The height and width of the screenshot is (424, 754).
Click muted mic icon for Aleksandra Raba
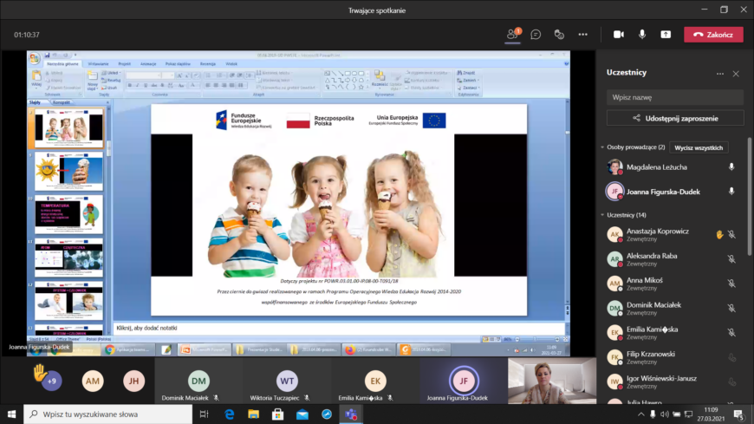pyautogui.click(x=731, y=259)
